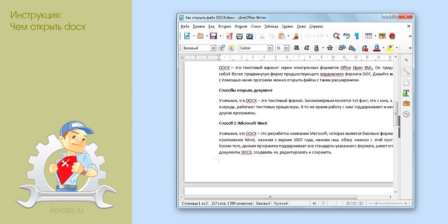Clone formatting paintbrush icon
Viewport: 448px width, 224px height.
point(296,36)
